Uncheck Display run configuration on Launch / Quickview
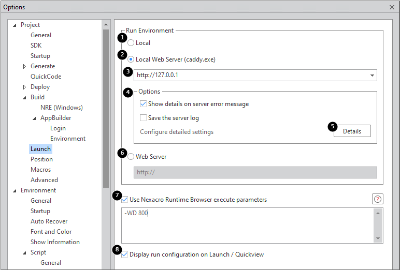The image size is (400, 270). point(125,254)
